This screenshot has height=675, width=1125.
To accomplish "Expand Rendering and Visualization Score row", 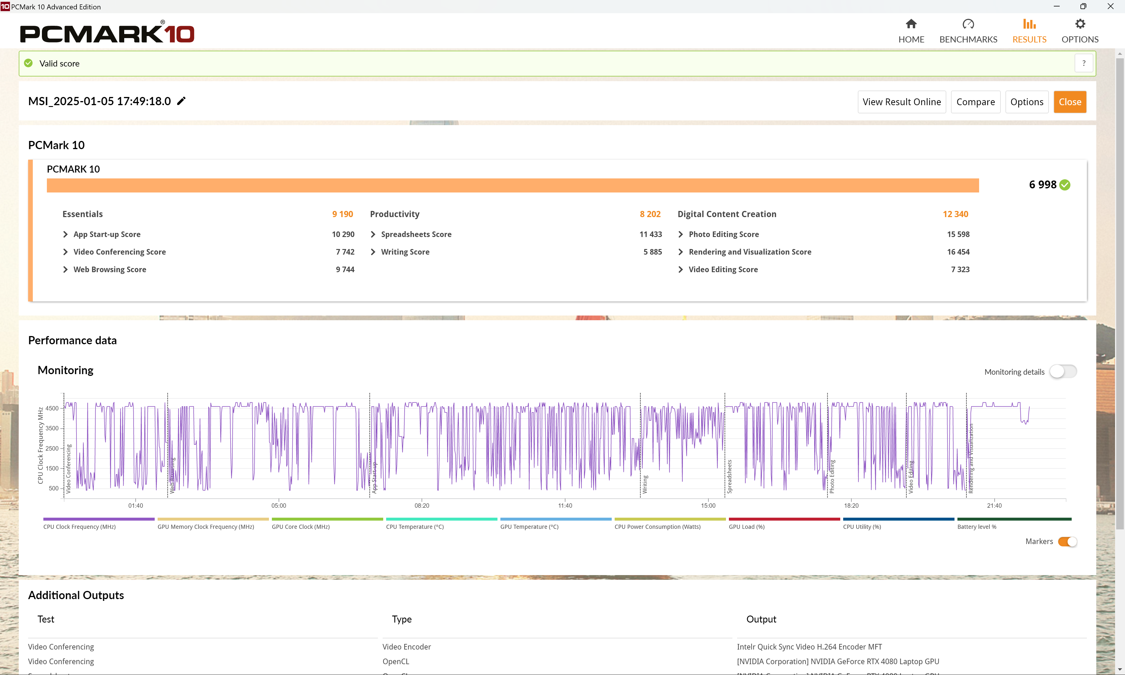I will pyautogui.click(x=681, y=252).
